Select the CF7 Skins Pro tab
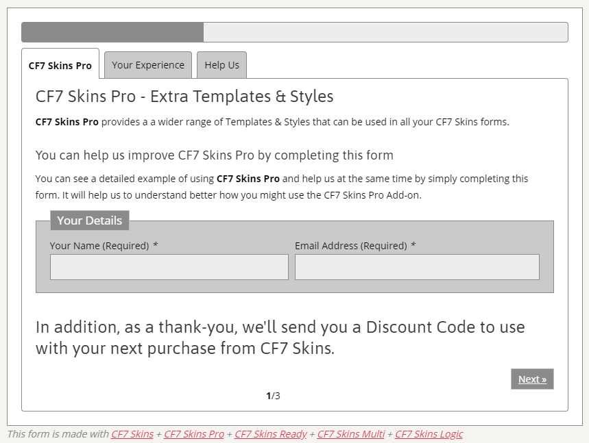589x443 pixels. click(60, 66)
